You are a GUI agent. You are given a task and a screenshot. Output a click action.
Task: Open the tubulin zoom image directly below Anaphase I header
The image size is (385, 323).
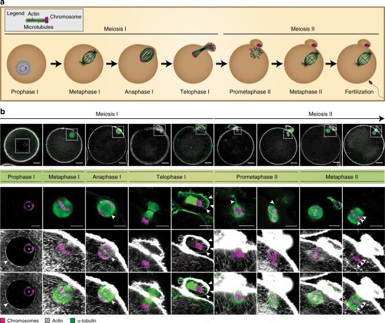(x=107, y=208)
